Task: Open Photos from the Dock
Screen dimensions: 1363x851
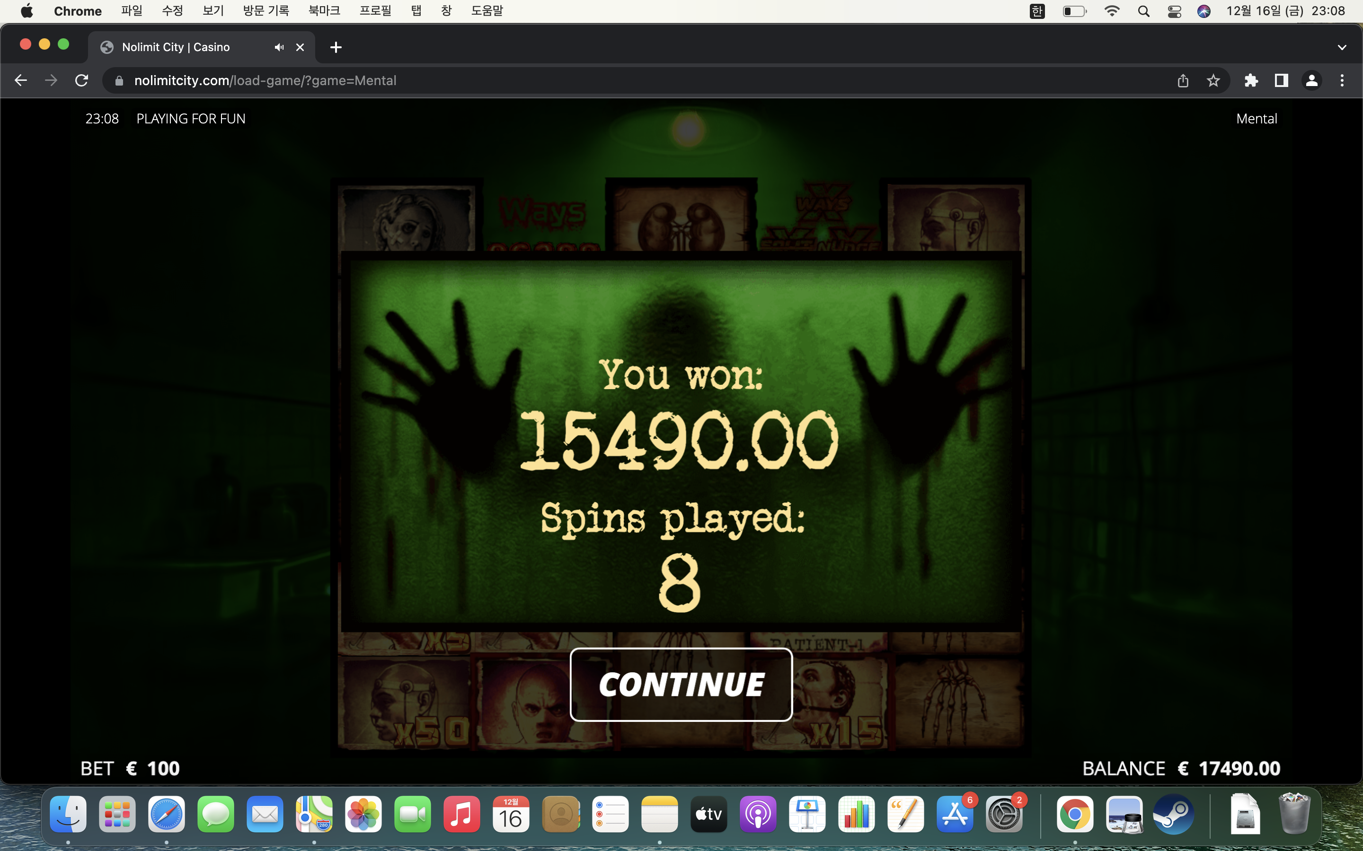Action: tap(363, 814)
